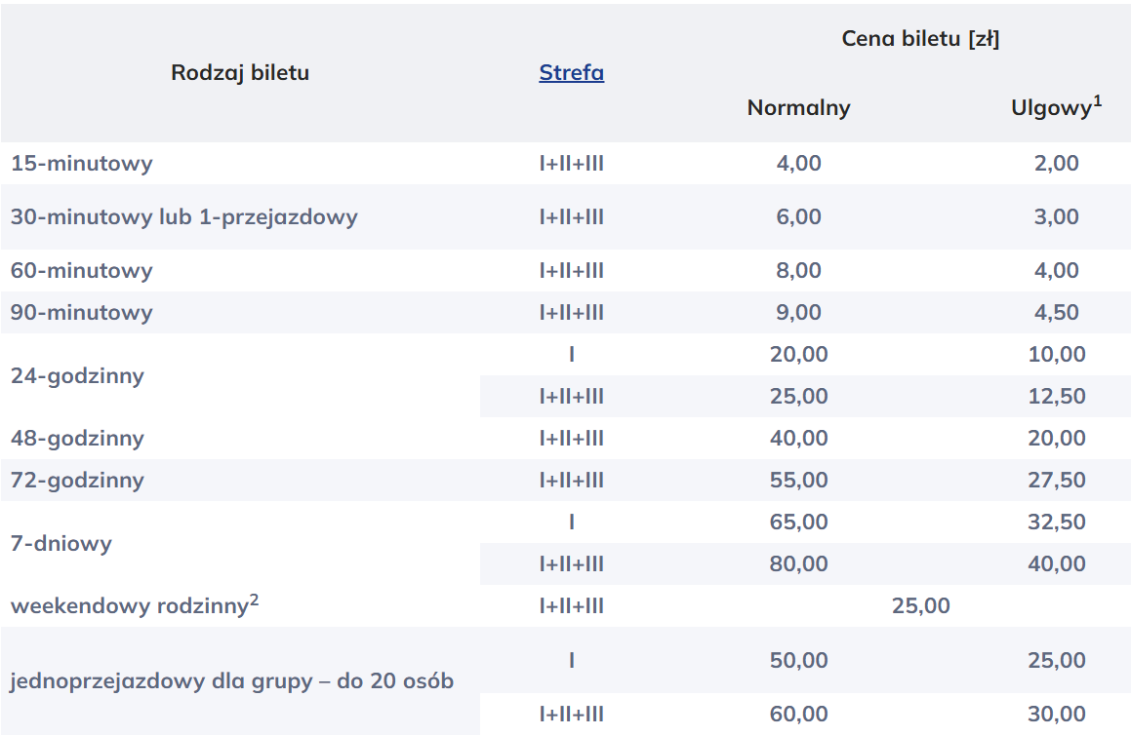1131x736 pixels.
Task: Click the group ticket normal price 60,00
Action: [x=798, y=715]
